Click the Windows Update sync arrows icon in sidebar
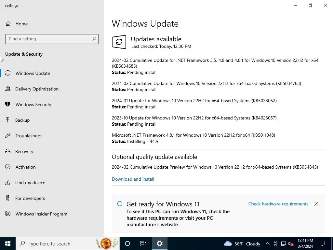Screen dimensions: 333x250 pyautogui.click(x=8, y=73)
